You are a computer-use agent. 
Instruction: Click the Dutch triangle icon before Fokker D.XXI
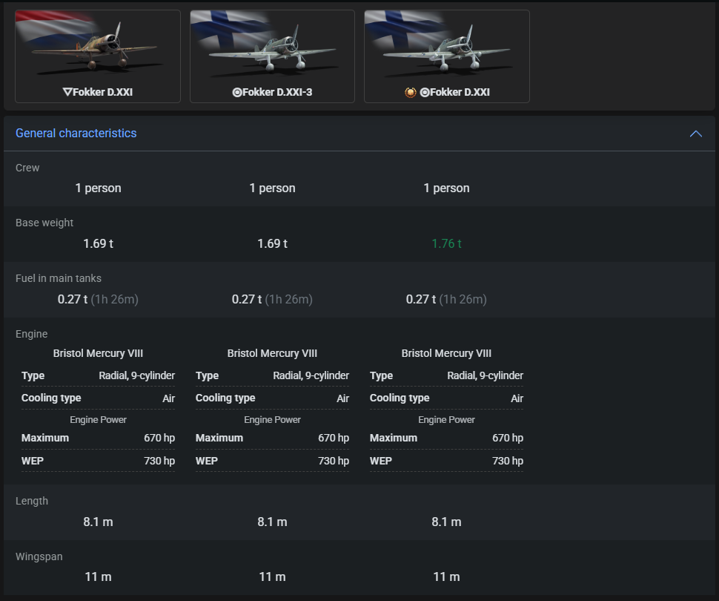pyautogui.click(x=67, y=93)
